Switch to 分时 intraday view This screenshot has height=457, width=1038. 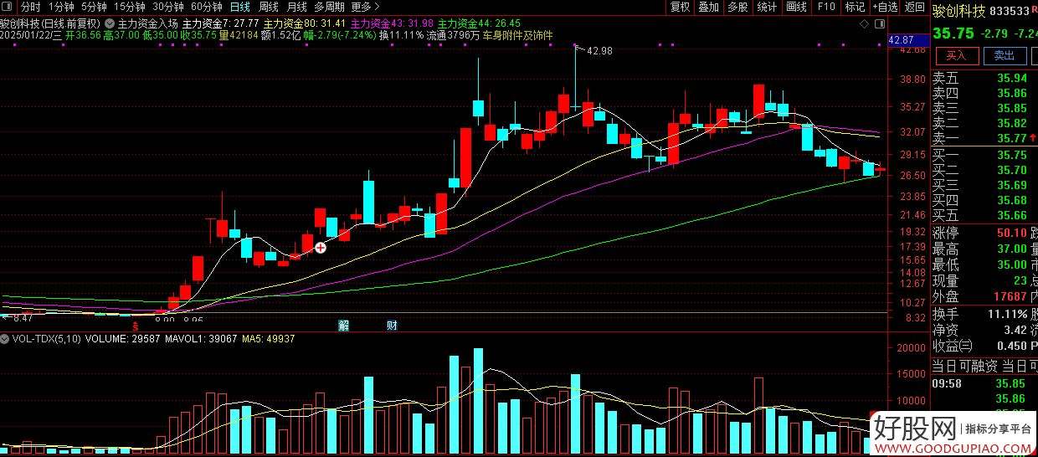coord(30,7)
